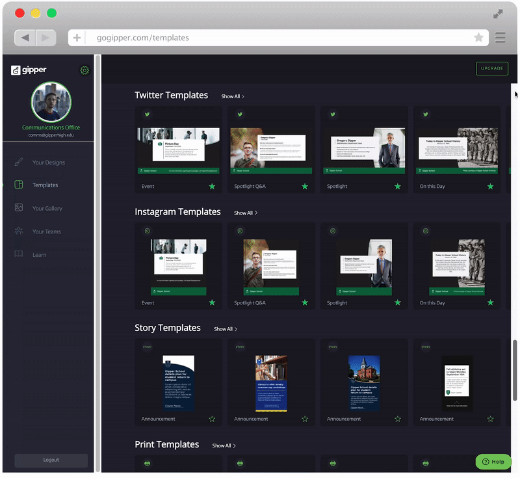This screenshot has height=478, width=520.
Task: Click Instagram icon on On this Day card
Action: (x=426, y=231)
